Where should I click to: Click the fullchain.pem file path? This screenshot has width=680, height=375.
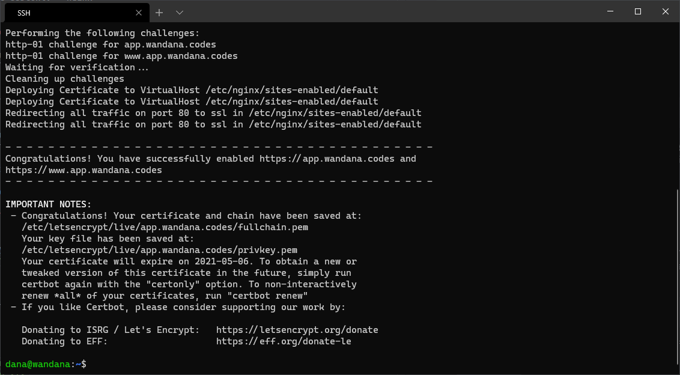click(x=165, y=227)
